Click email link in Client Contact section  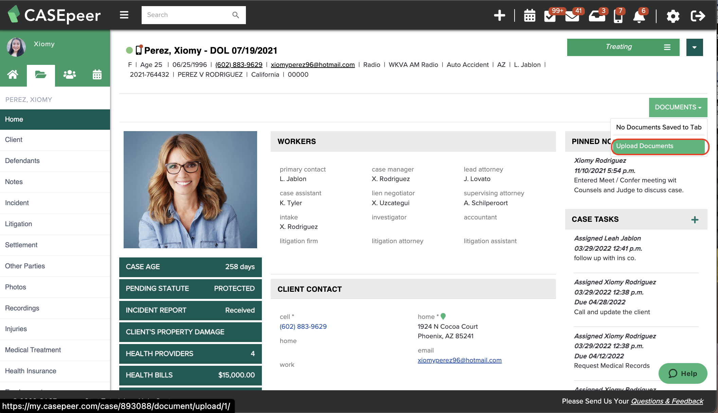tap(460, 360)
